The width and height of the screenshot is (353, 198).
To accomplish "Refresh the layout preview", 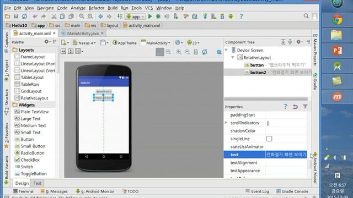I will point(205,52).
